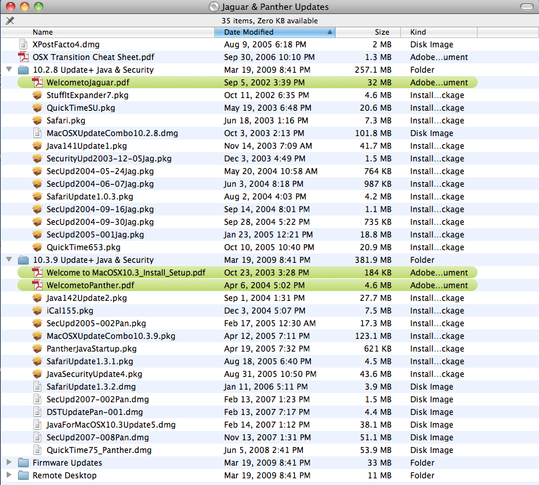
Task: Collapse the 10.2.8 Update+ Java & Security folder
Action: coord(9,69)
